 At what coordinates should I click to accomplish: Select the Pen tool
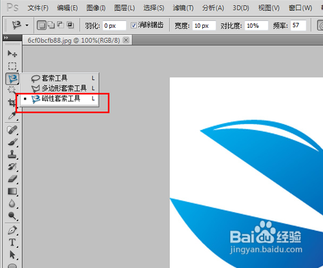click(x=12, y=231)
